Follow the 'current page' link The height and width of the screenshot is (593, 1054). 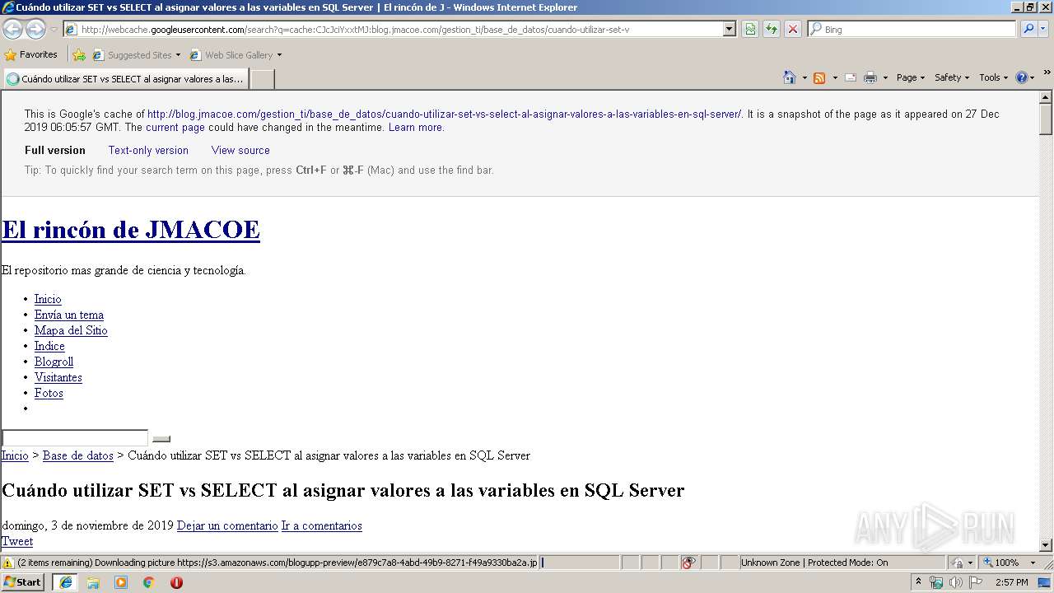pyautogui.click(x=175, y=128)
